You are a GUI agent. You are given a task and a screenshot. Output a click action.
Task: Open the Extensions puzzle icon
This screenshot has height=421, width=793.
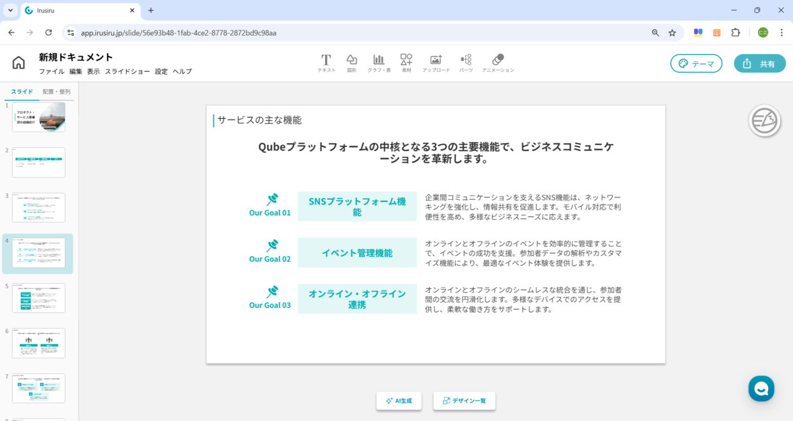pos(736,32)
